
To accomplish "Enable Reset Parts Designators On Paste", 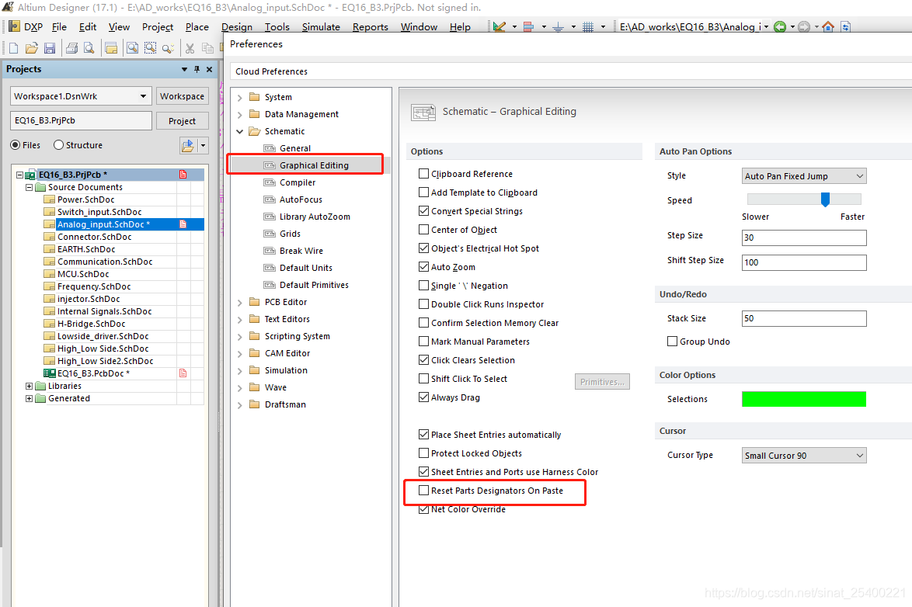I will [424, 491].
